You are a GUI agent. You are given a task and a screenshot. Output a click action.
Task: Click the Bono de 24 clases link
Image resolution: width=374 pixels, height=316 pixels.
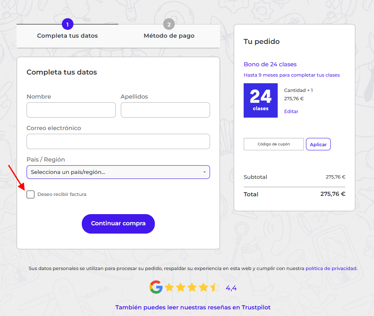point(270,64)
